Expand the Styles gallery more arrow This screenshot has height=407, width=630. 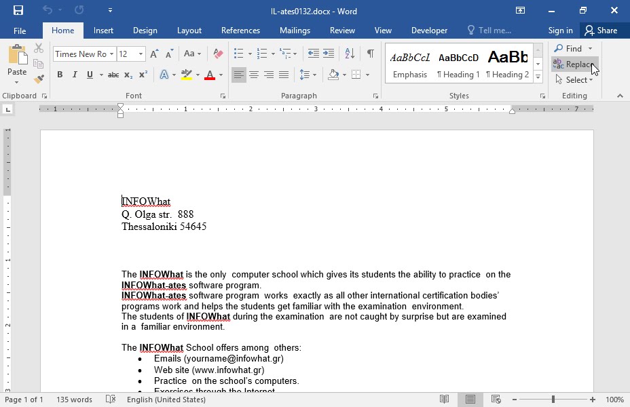(x=538, y=76)
